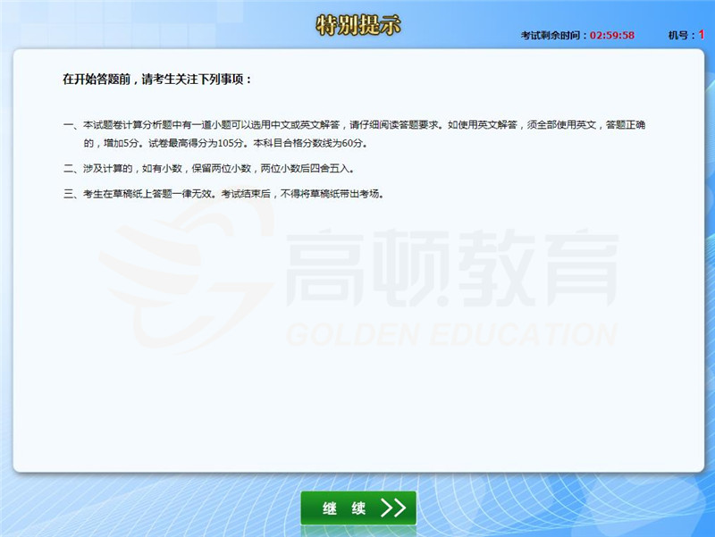Click the 机号 label
This screenshot has height=537, width=715.
(681, 35)
